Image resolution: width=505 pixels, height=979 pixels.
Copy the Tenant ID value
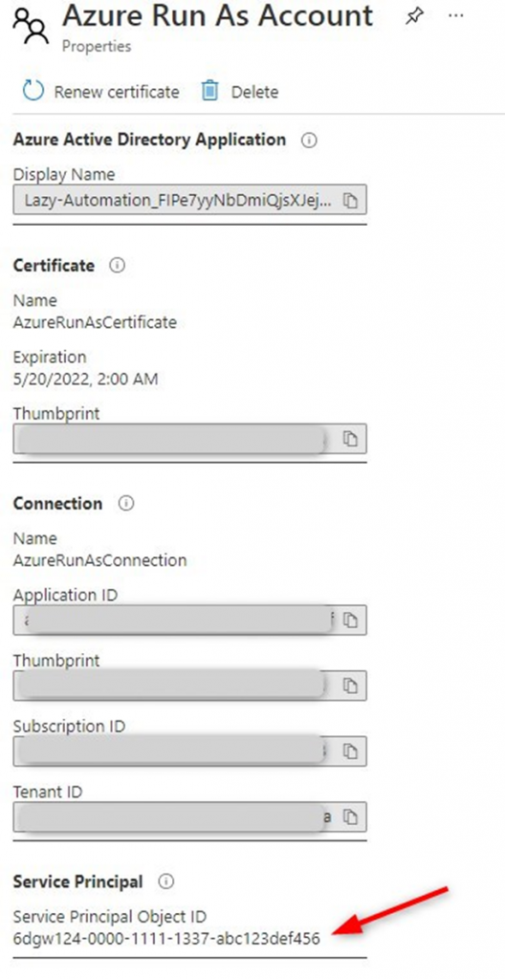(351, 816)
